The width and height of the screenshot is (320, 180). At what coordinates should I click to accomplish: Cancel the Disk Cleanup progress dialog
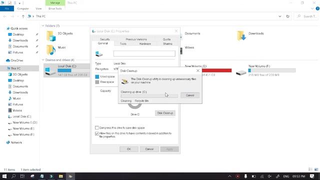[190, 95]
